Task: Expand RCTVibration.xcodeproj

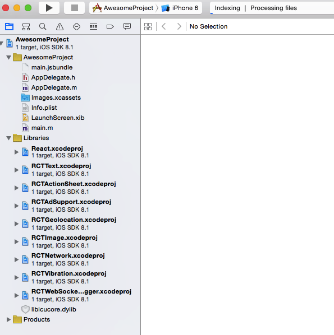Action: tap(16, 277)
